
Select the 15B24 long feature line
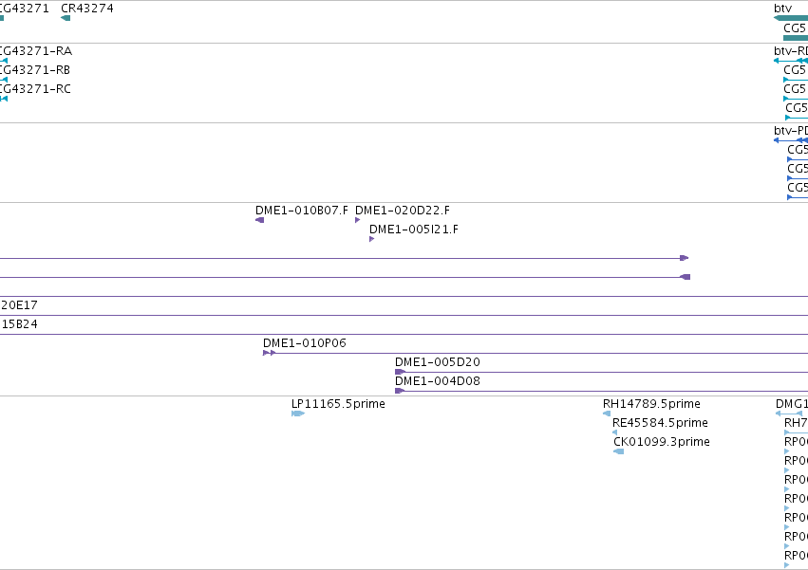point(404,334)
